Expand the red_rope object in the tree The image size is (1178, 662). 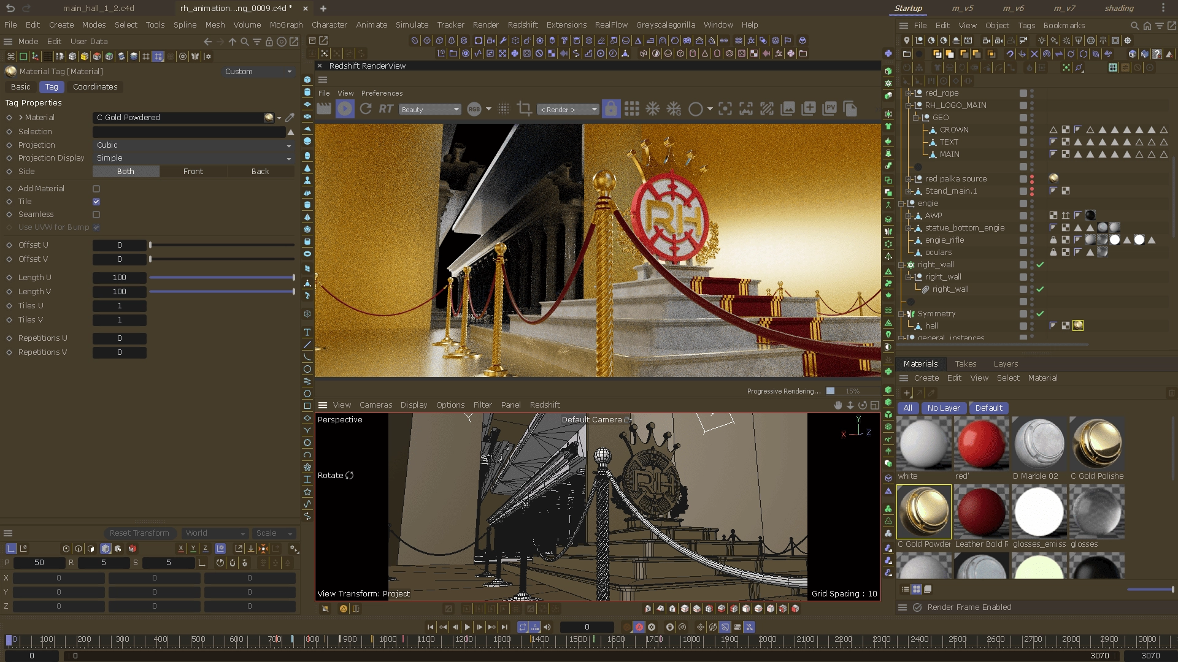pos(908,93)
